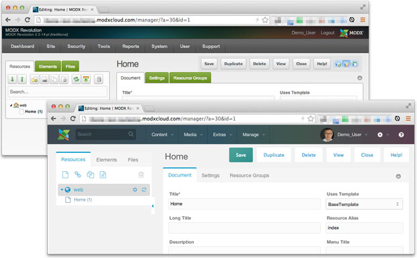Click the new static resource icon in back window
Screen dimensions: 417x258
pyautogui.click(x=64, y=79)
